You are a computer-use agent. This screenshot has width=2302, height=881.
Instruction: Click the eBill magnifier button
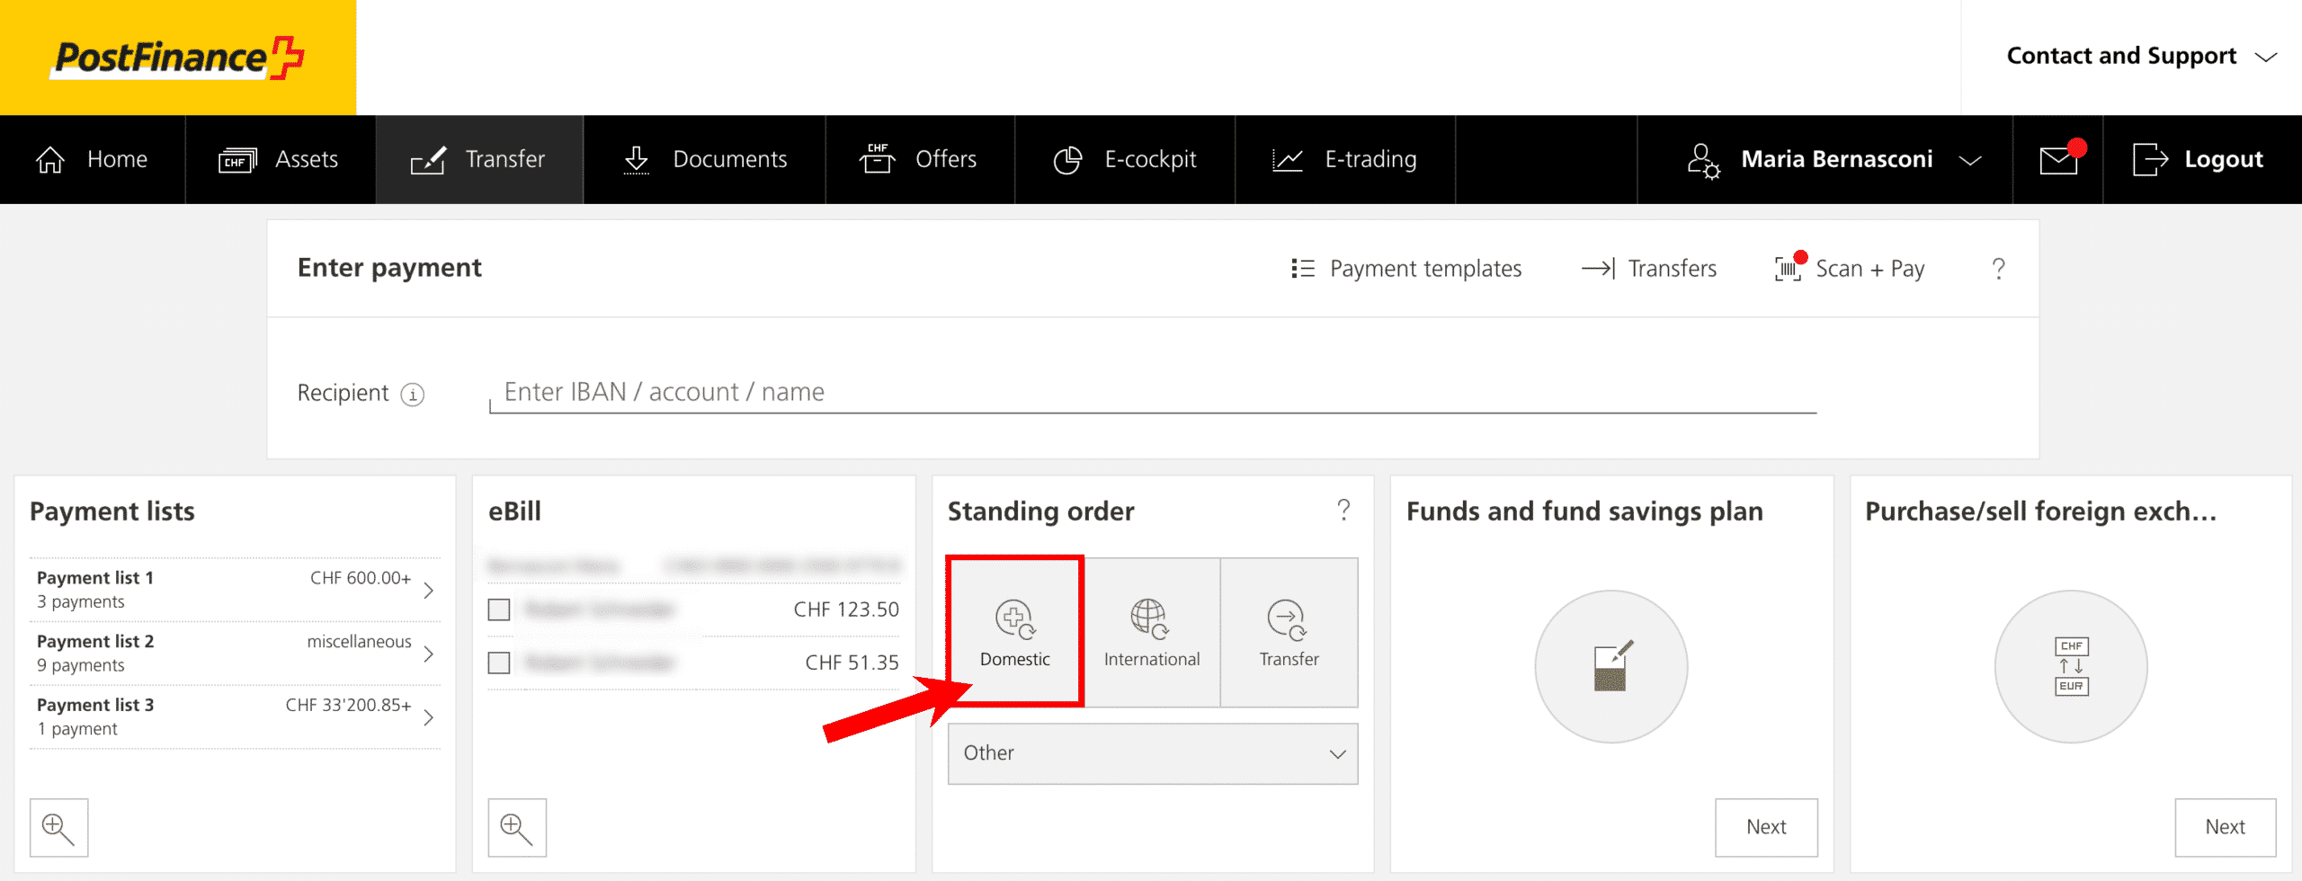pos(517,827)
